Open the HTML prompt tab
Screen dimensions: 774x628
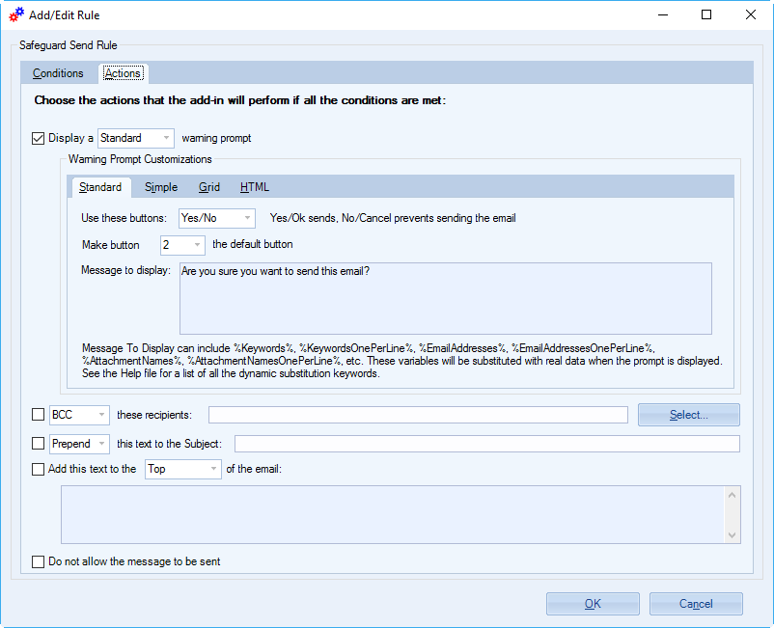[x=255, y=187]
